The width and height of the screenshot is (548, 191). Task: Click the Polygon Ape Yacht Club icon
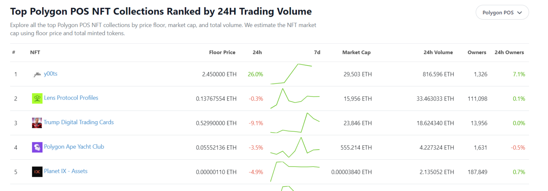pos(37,147)
